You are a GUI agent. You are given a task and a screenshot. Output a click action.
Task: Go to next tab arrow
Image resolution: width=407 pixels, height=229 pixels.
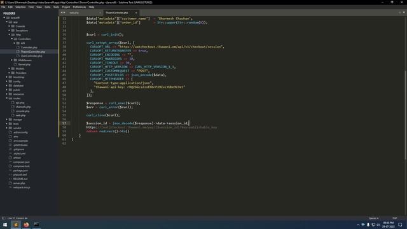(x=64, y=13)
